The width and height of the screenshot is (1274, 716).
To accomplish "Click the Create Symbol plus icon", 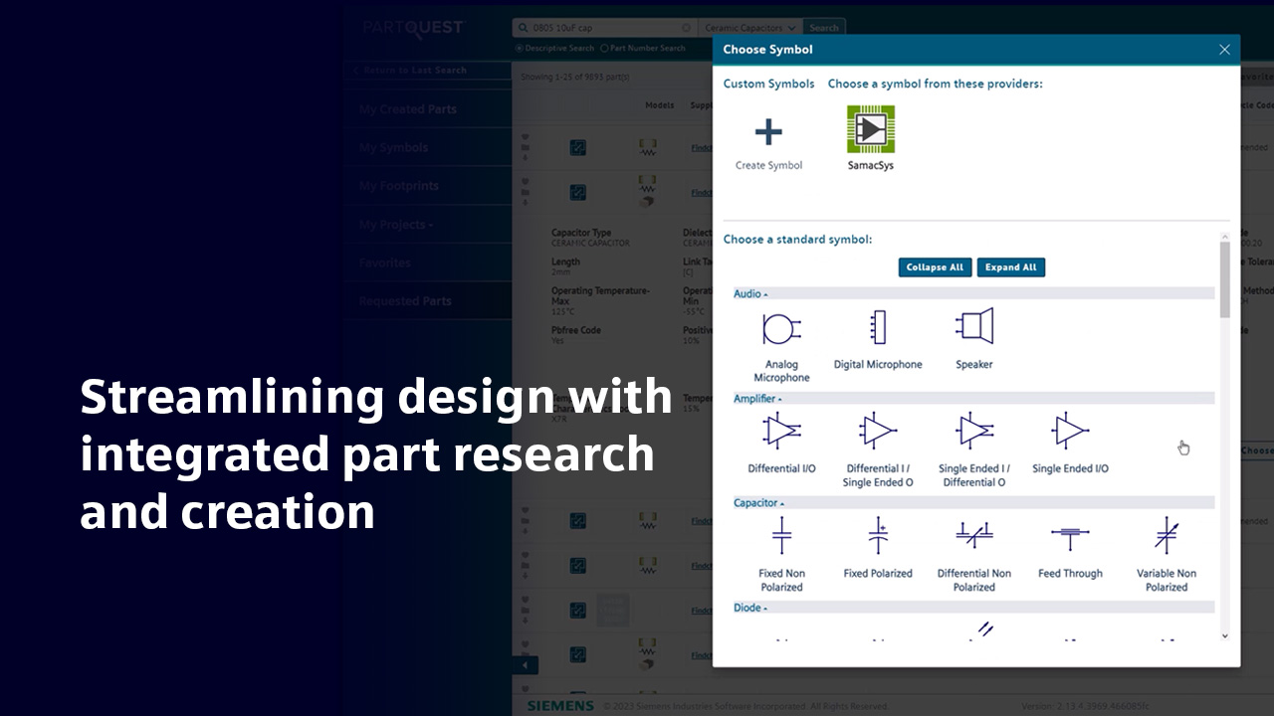I will 768,131.
